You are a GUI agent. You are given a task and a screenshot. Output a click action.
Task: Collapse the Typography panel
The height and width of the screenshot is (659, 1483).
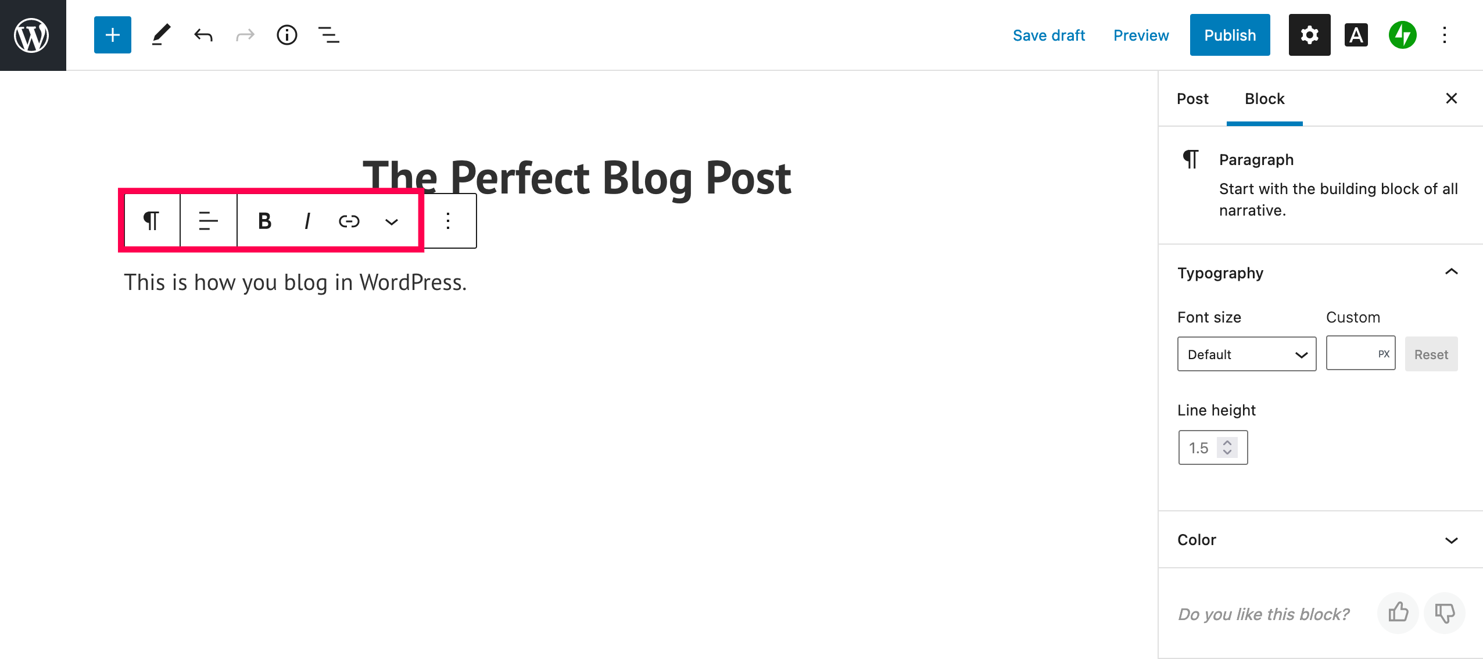tap(1451, 273)
